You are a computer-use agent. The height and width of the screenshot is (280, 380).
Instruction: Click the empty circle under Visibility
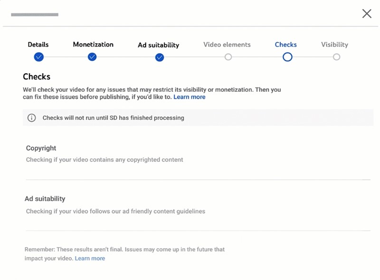tap(336, 57)
